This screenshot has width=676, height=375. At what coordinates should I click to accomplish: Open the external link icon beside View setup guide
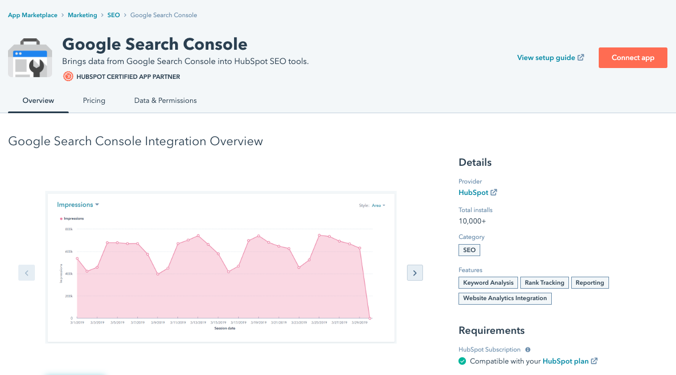(x=581, y=57)
